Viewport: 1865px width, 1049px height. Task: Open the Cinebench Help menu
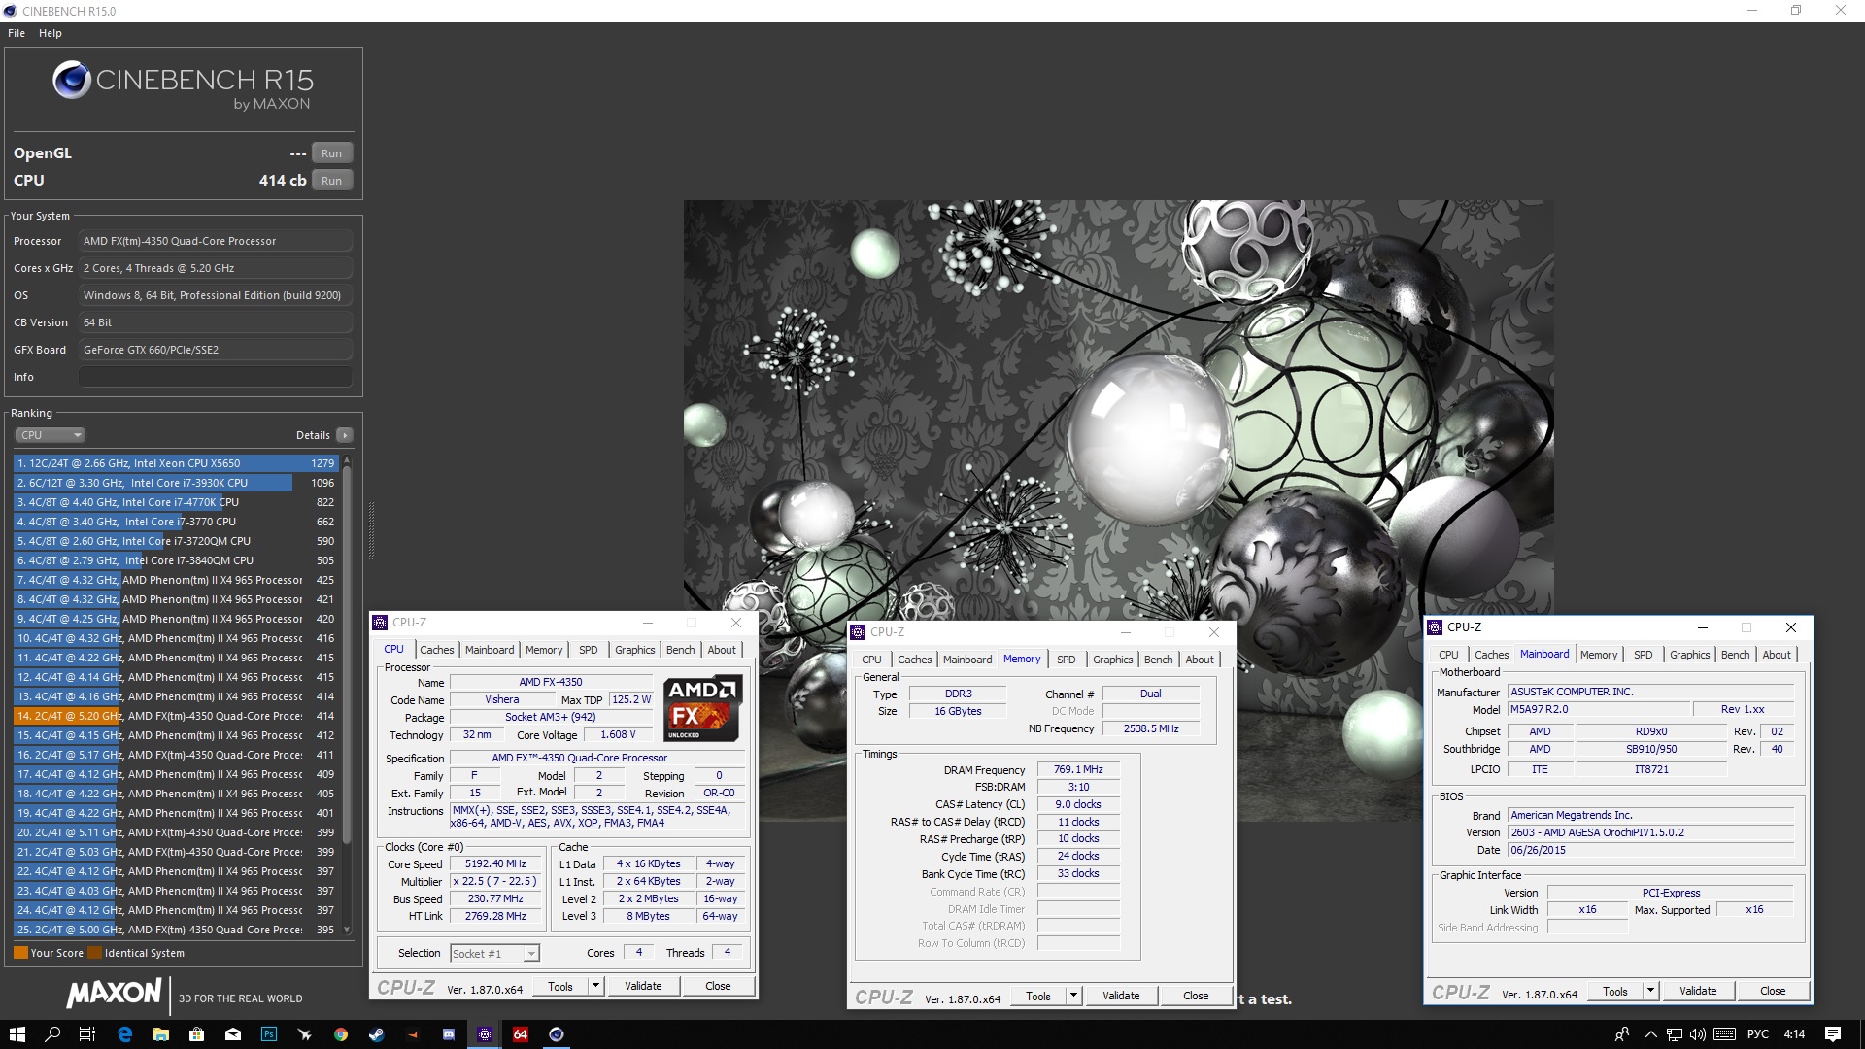pyautogui.click(x=51, y=33)
